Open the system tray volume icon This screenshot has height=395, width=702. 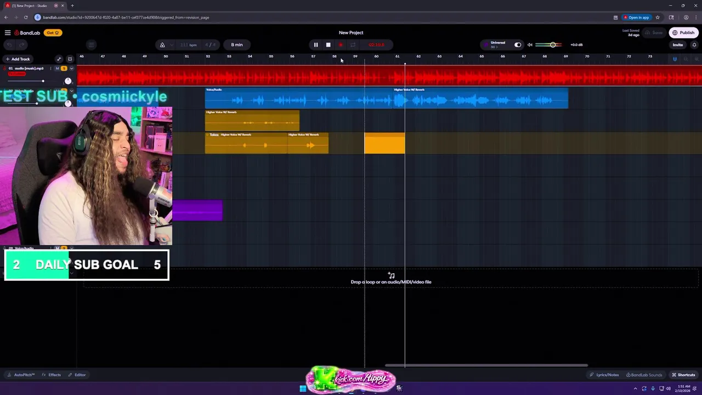point(668,388)
